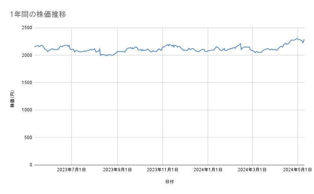Select the 2024年1月1日 date label
The width and height of the screenshot is (314, 194).
208,170
